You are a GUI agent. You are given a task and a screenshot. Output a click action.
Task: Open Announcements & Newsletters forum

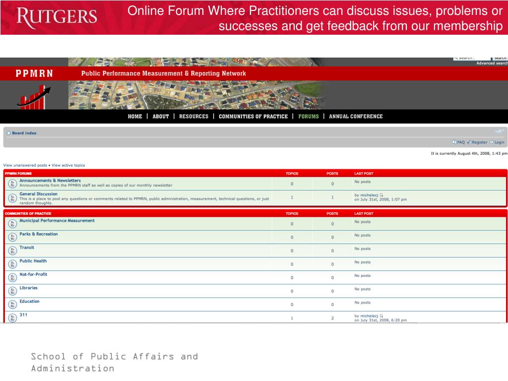click(50, 181)
